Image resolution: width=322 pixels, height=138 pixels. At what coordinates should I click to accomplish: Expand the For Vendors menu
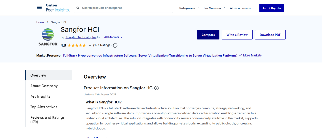(214, 8)
